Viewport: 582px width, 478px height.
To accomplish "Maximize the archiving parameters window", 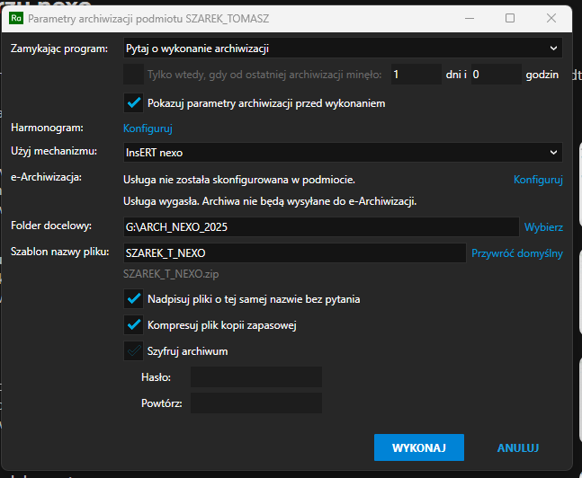I will [510, 18].
